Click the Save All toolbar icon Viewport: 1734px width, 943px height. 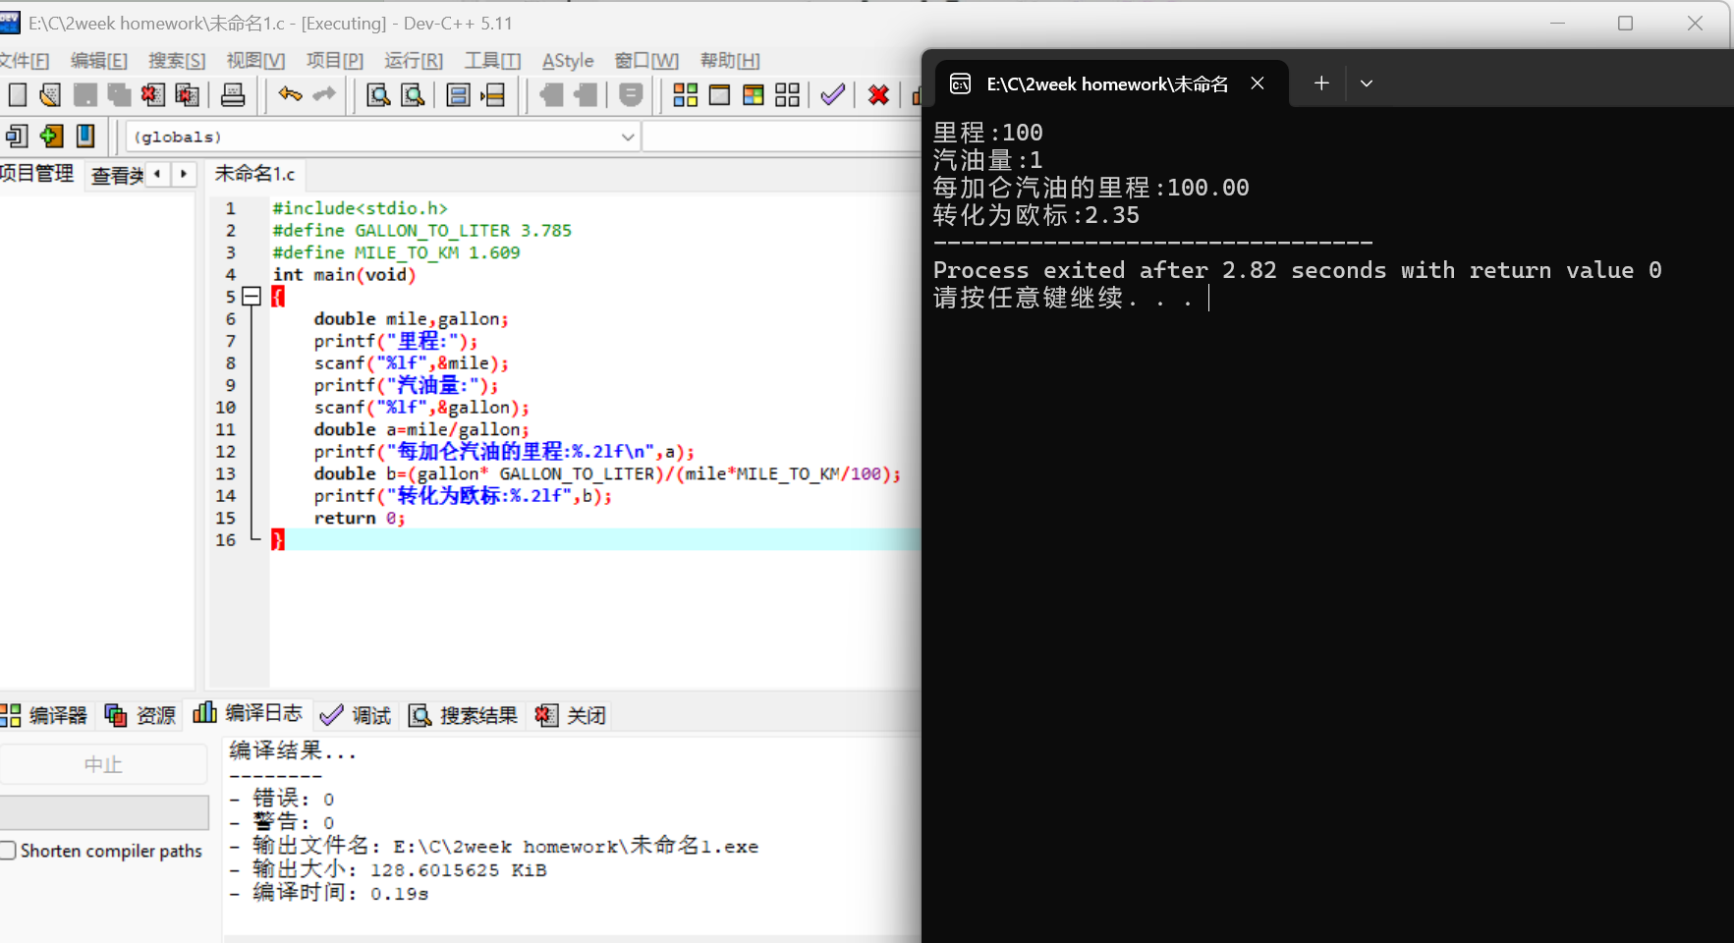(x=119, y=94)
